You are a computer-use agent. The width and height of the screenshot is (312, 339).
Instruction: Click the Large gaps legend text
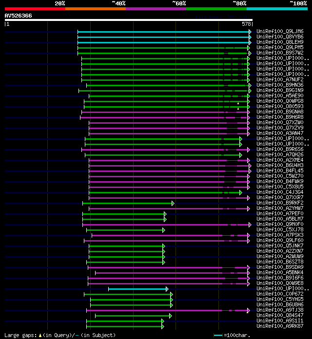60,335
